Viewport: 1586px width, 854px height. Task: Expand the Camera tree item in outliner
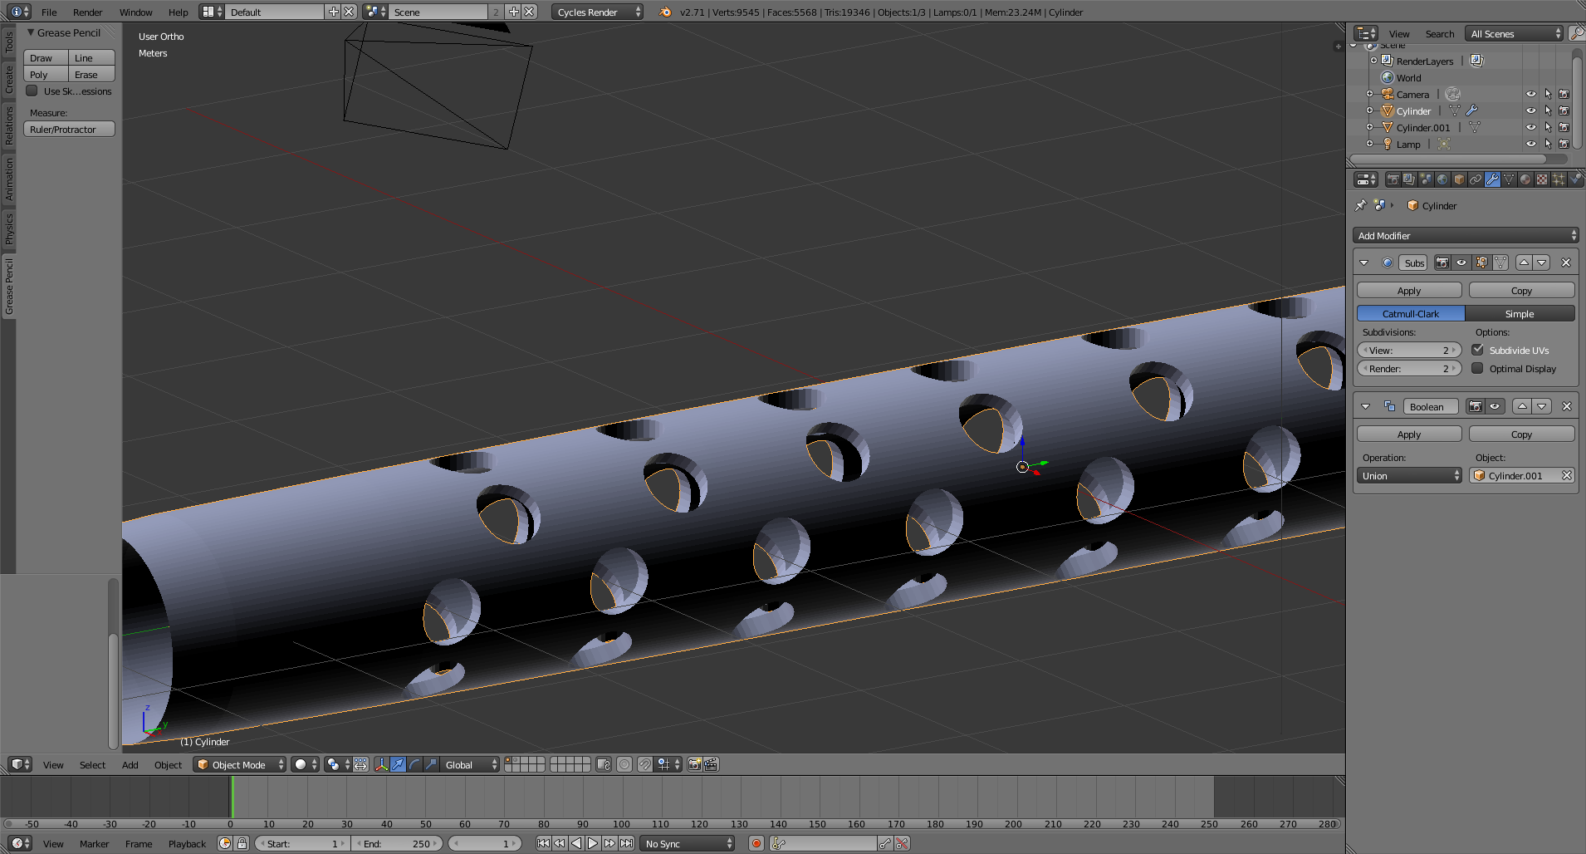[1369, 94]
